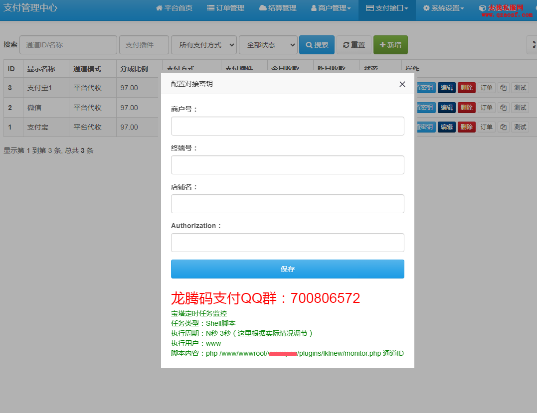
Task: Open 全部状态 status dropdown
Action: pyautogui.click(x=268, y=45)
